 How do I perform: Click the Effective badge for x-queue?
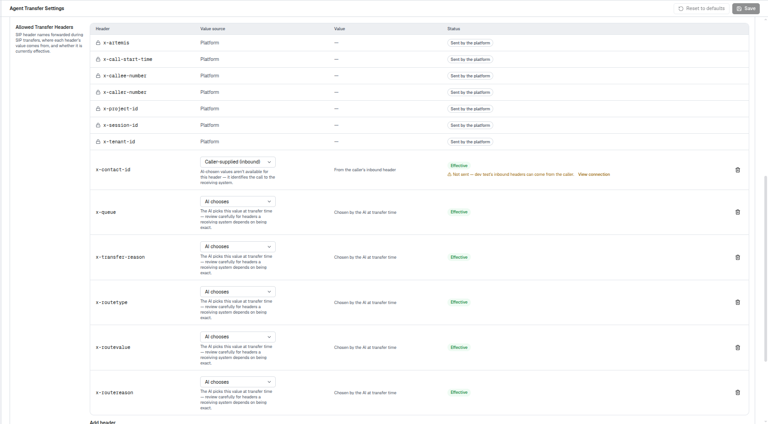coord(459,212)
